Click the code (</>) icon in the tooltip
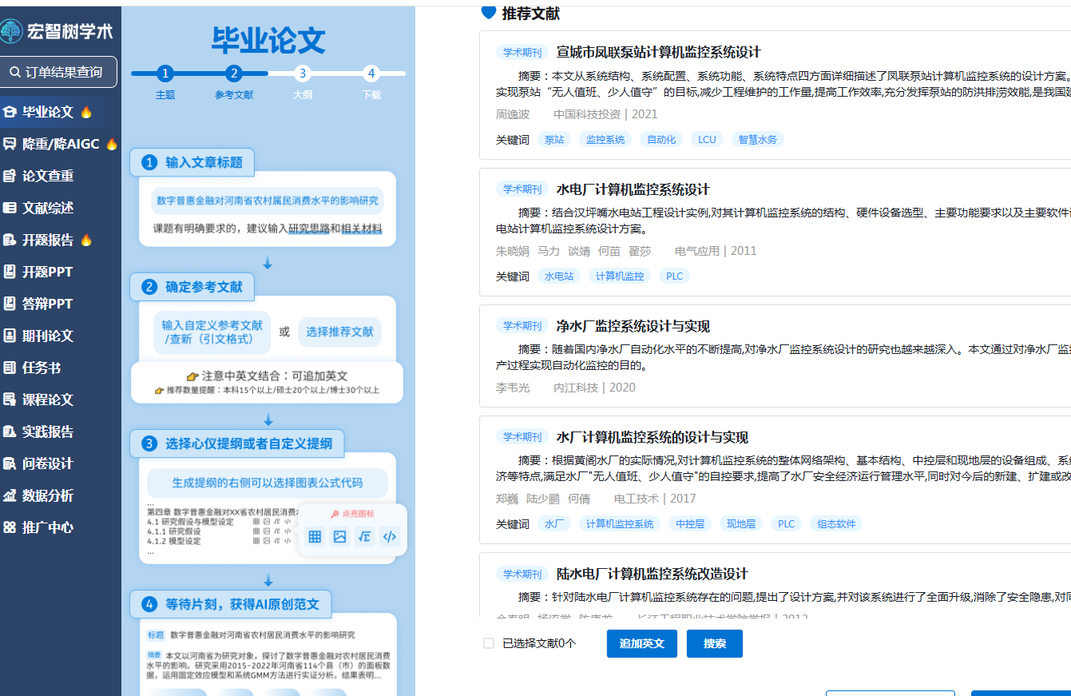Screen dimensions: 1071x696 [389, 536]
